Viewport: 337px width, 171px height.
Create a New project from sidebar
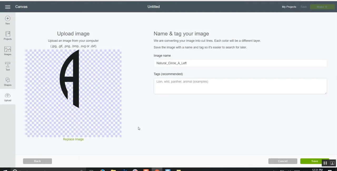(8, 20)
